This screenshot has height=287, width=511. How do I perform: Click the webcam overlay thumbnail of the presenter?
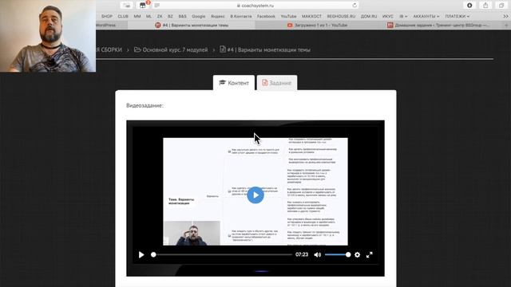48,36
